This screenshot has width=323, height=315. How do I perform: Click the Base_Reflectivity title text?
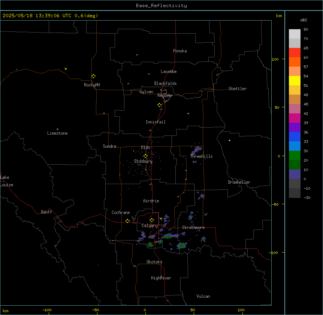coord(161,6)
